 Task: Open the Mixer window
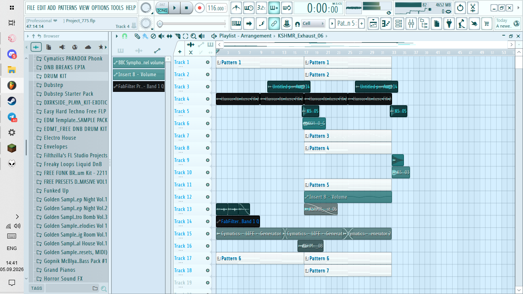[x=411, y=24]
